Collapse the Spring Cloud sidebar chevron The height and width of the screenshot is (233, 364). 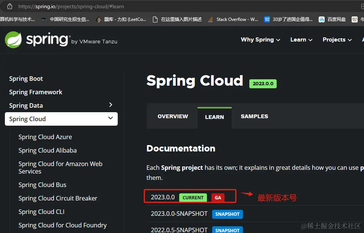111,118
